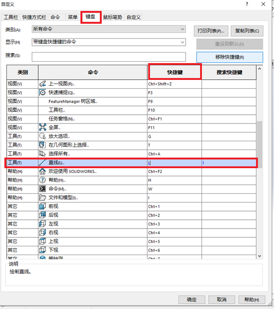This screenshot has height=309, width=274.
Task: Open the 类别 category dropdown
Action: coord(109,29)
